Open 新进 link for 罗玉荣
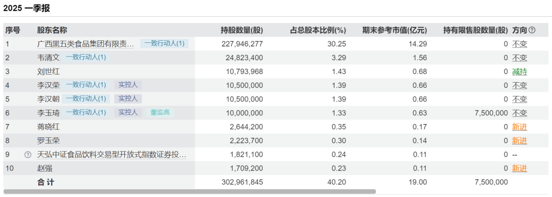 pyautogui.click(x=520, y=141)
